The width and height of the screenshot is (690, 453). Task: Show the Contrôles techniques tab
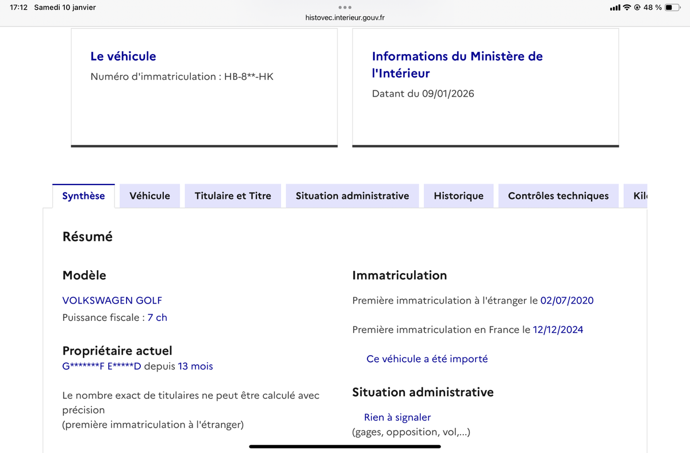[x=558, y=196]
